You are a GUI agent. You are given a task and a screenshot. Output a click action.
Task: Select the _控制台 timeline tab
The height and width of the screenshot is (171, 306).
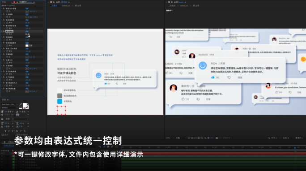click(x=11, y=142)
